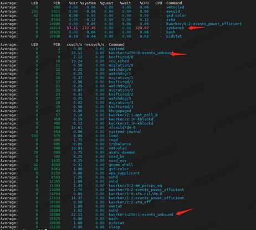Select kworker/u256:0-events_unbound process name
256x230 pixels.
(141, 53)
